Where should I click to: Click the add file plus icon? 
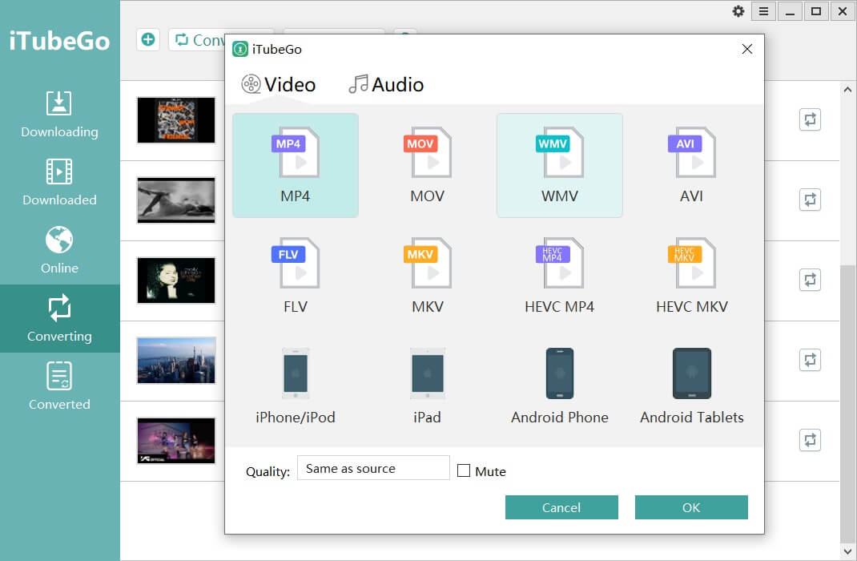click(x=148, y=39)
